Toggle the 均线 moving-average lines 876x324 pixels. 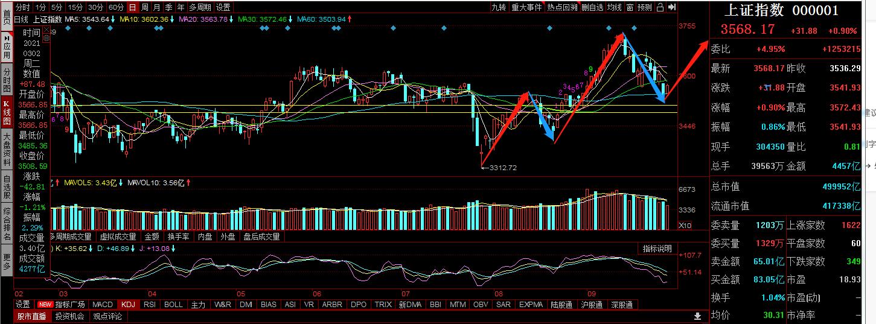pyautogui.click(x=615, y=7)
